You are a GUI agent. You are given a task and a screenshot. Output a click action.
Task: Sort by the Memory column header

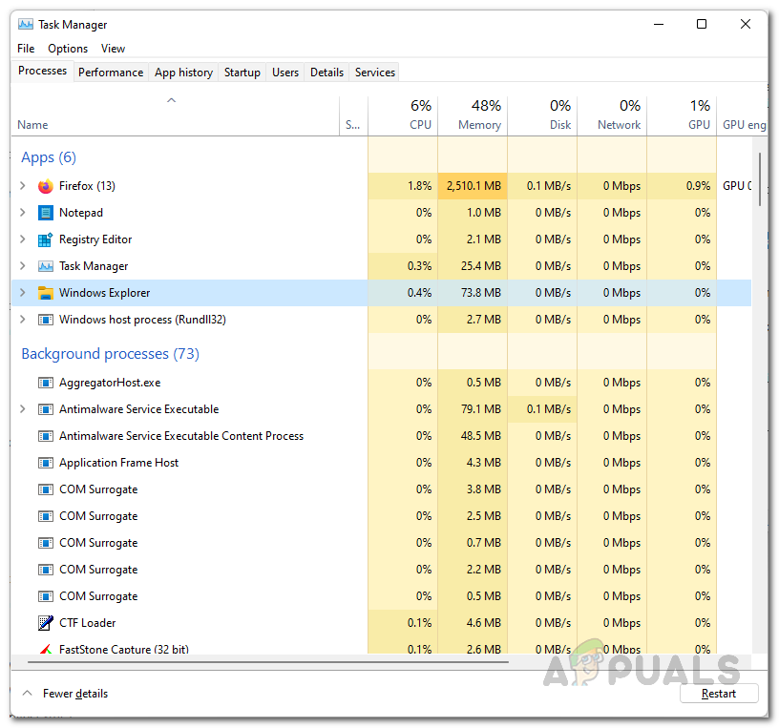[473, 115]
